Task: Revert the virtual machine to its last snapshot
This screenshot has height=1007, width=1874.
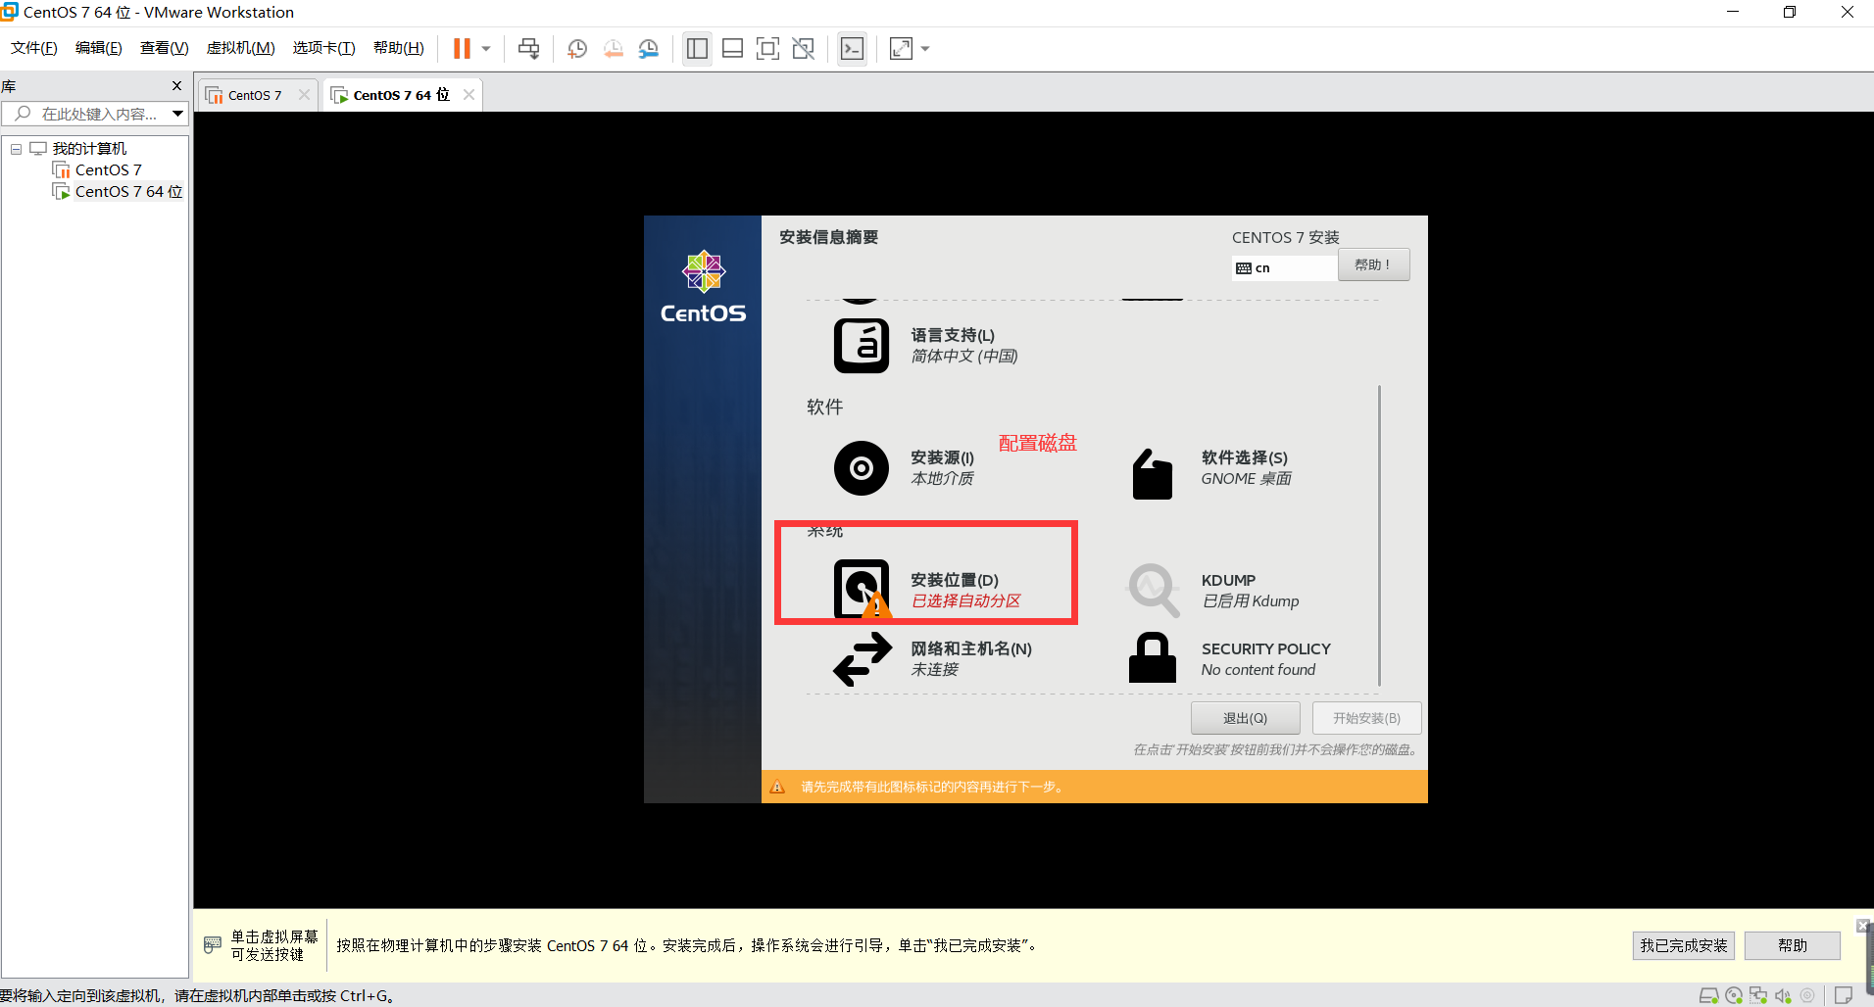Action: [x=614, y=49]
